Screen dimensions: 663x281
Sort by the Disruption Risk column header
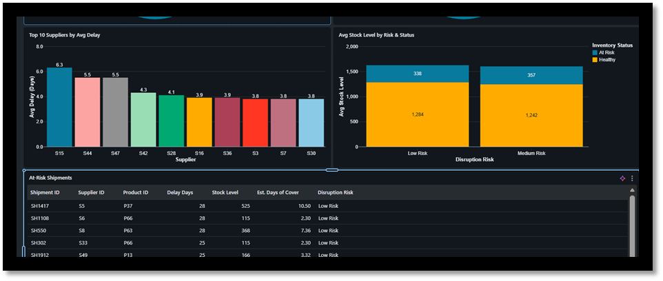336,192
